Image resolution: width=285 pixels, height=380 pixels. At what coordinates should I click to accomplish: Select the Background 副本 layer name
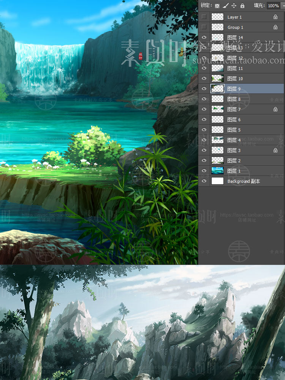[x=244, y=181]
